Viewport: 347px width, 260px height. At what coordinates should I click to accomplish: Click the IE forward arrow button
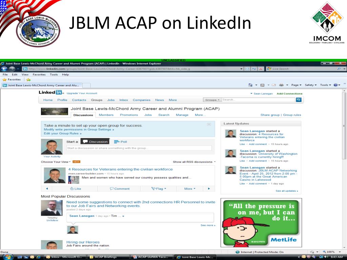[x=12, y=69]
